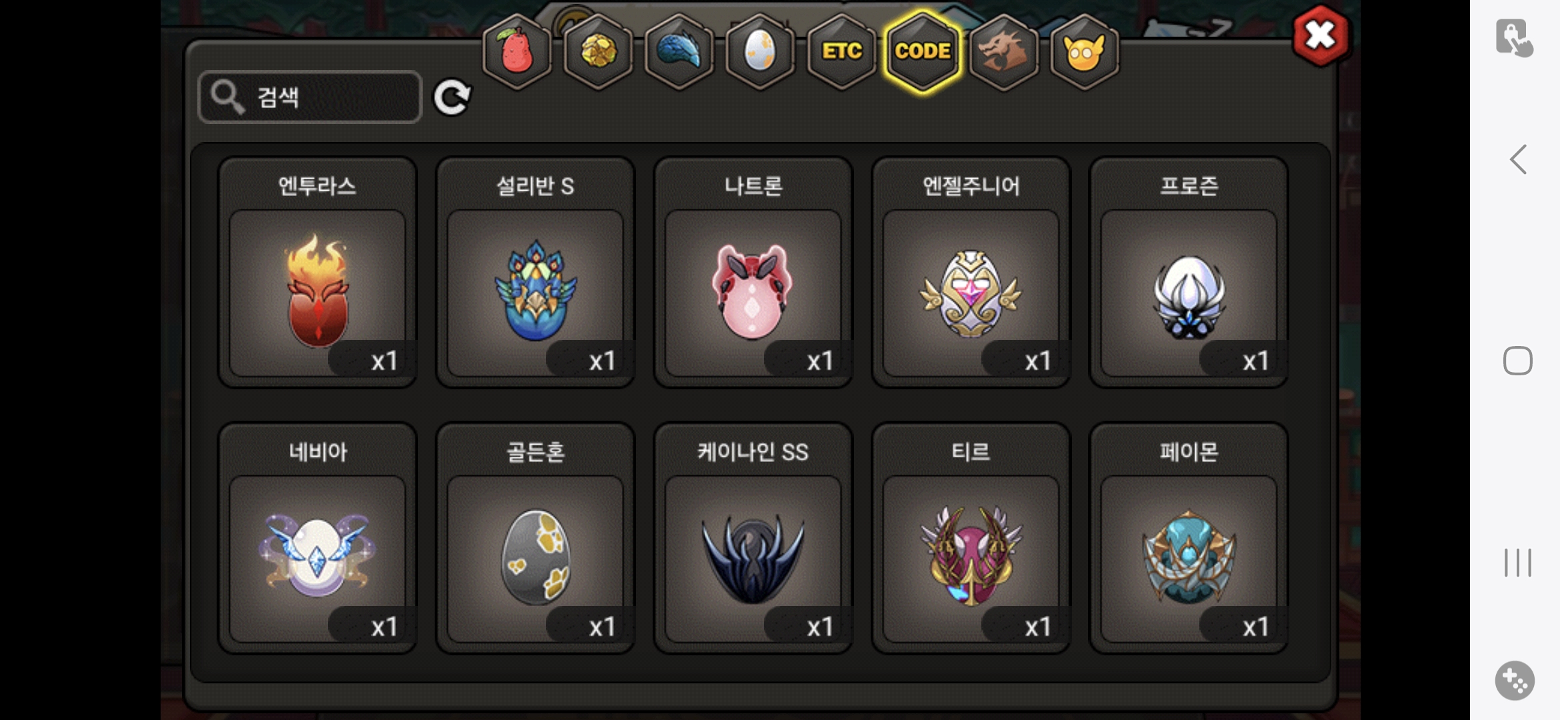Viewport: 1560px width, 720px height.
Task: Switch to the ETC tab
Action: click(841, 51)
